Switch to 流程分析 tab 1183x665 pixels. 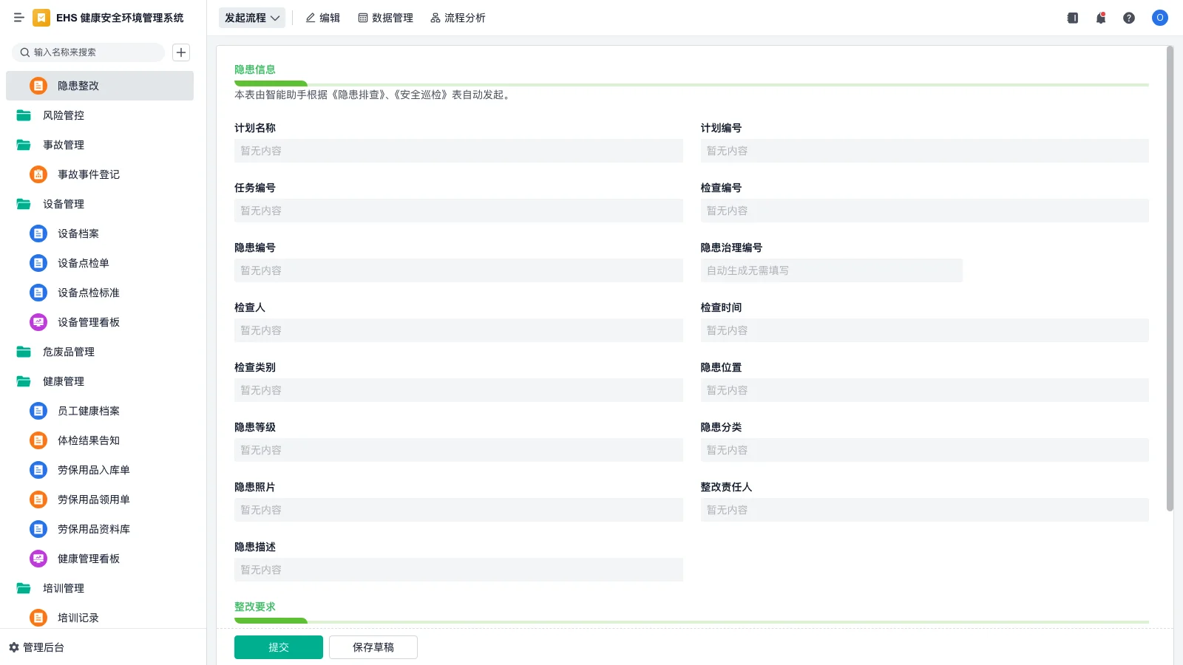458,18
